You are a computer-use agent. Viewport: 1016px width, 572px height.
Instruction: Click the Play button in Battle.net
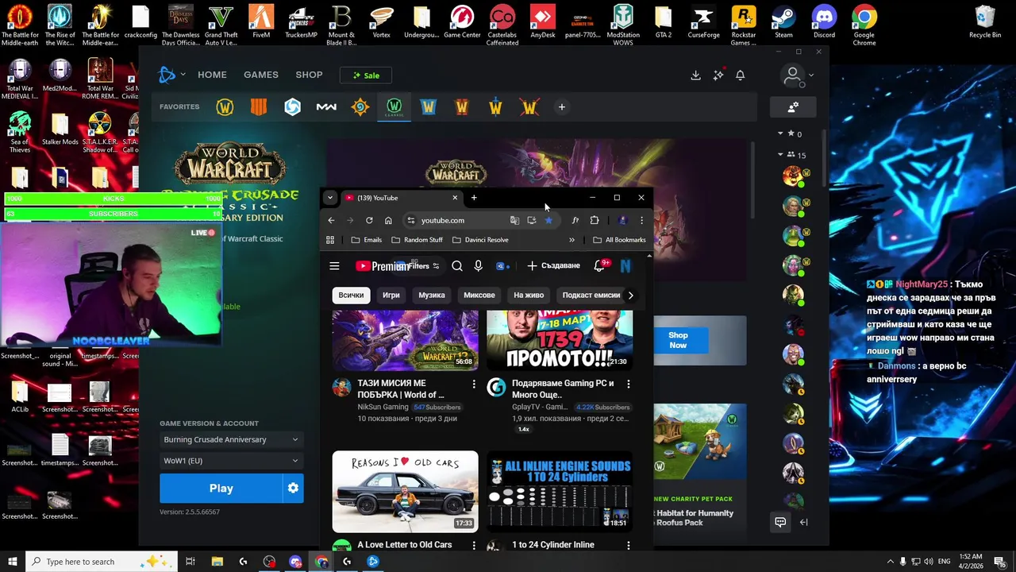tap(221, 488)
